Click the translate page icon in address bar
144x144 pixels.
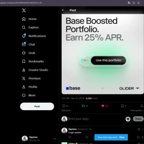[129, 3]
